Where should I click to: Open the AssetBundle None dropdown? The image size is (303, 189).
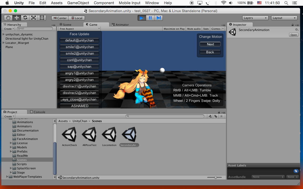click(268, 177)
